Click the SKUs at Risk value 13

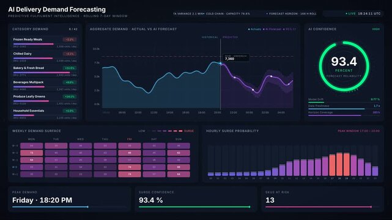click(x=270, y=200)
